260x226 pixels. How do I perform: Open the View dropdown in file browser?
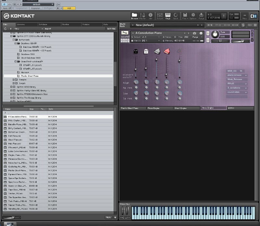pyautogui.click(x=28, y=29)
